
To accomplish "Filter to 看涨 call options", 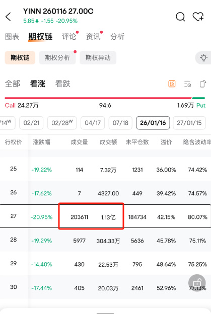I will (x=38, y=84).
